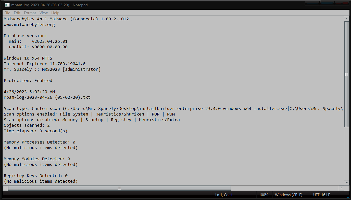This screenshot has width=351, height=200.
Task: Click the Ln 1, Col 1 status indicator
Action: pos(224,195)
